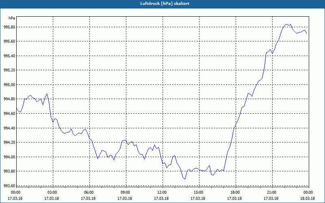Click the 995,40 pressure axis label
Screen dimensions: 325x203
click(x=9, y=56)
